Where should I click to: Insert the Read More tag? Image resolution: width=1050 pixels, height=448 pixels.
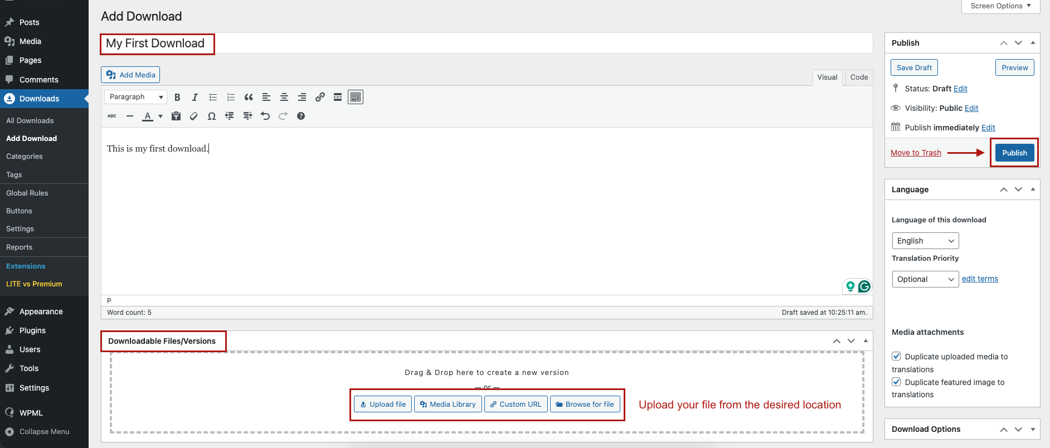point(338,97)
